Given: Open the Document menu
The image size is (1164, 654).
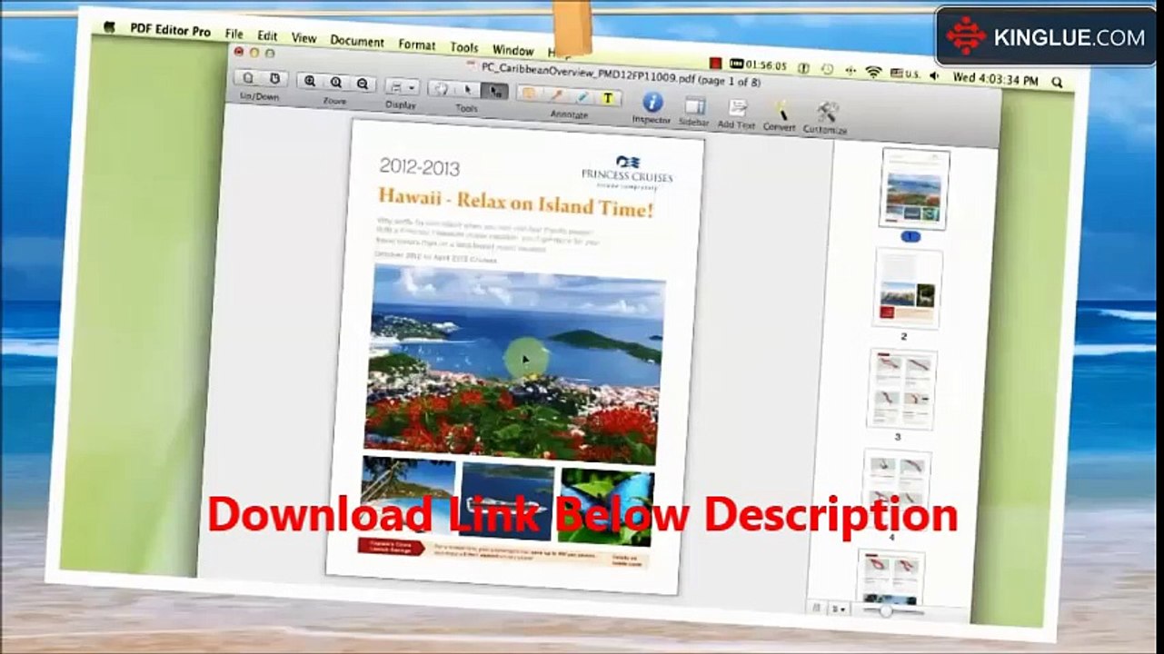Looking at the screenshot, I should pyautogui.click(x=356, y=41).
